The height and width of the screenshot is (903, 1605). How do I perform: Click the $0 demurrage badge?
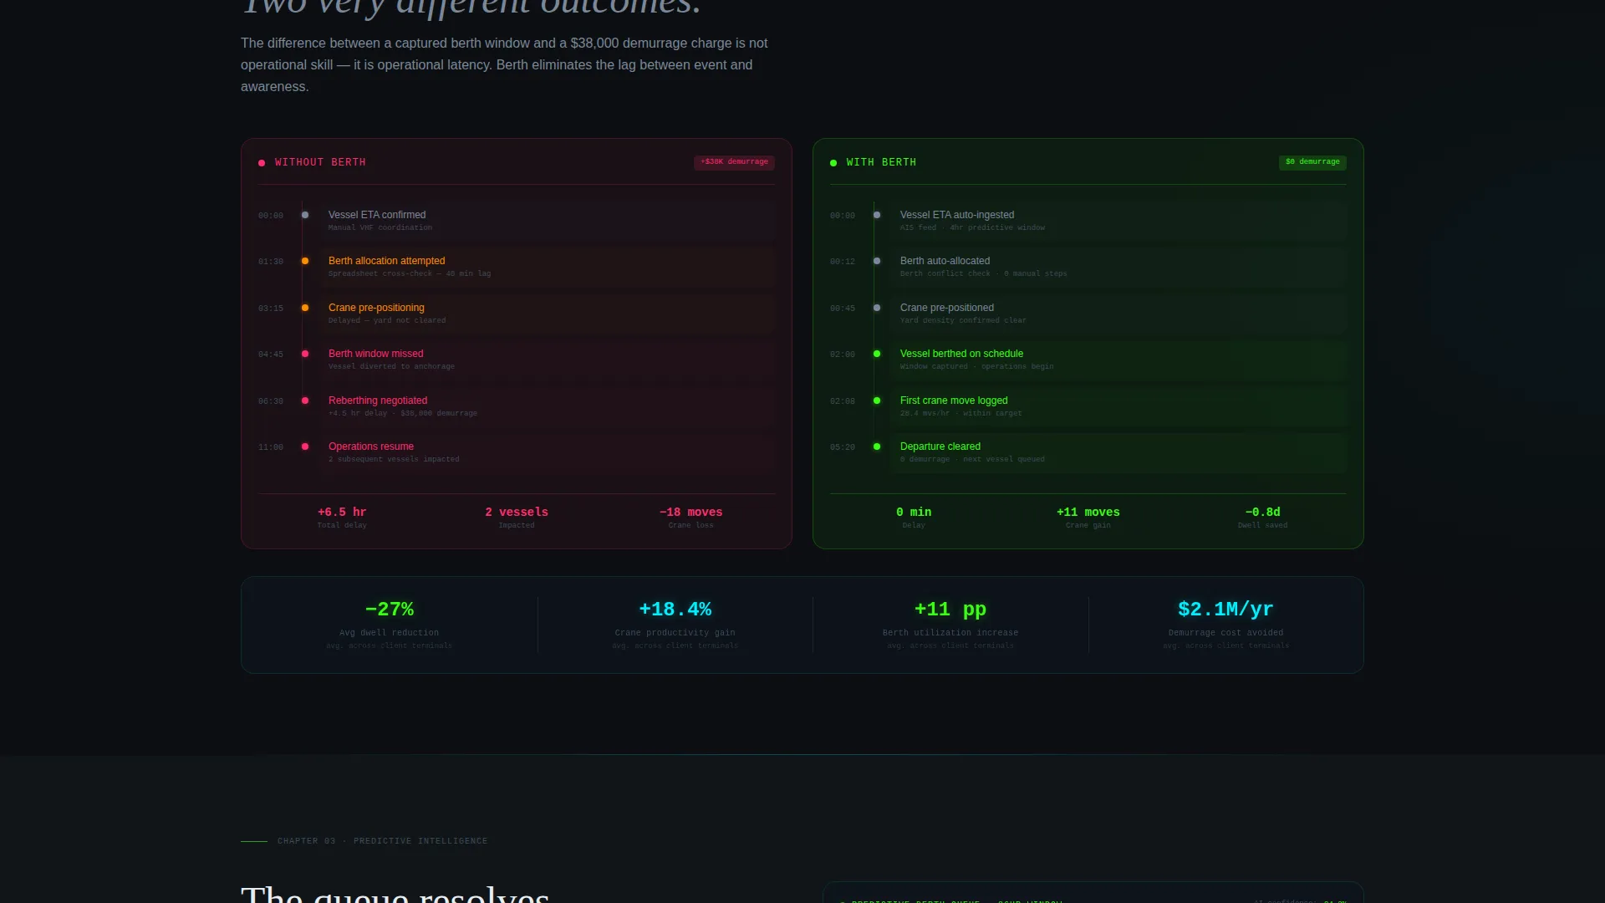tap(1312, 162)
